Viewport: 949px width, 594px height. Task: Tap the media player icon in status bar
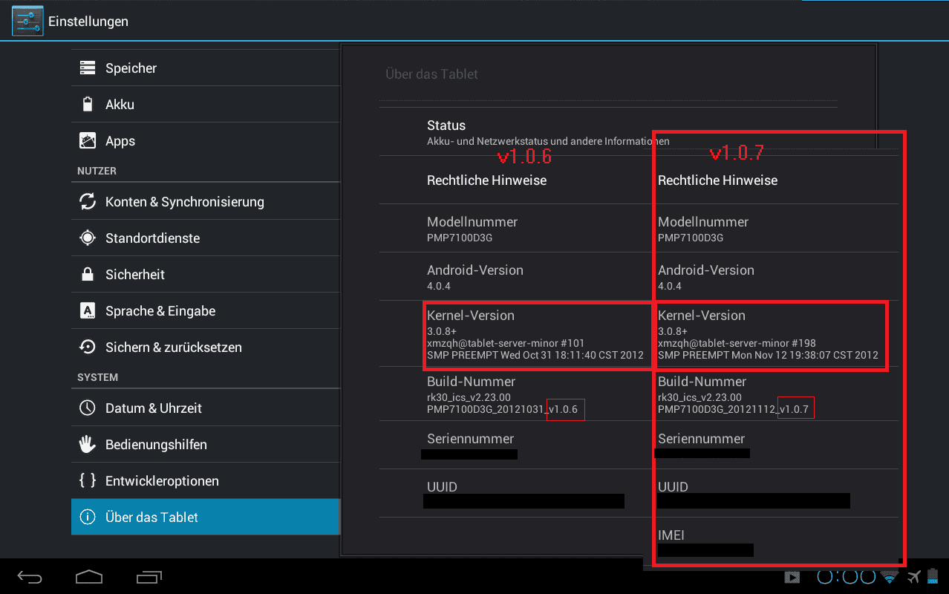click(x=792, y=577)
